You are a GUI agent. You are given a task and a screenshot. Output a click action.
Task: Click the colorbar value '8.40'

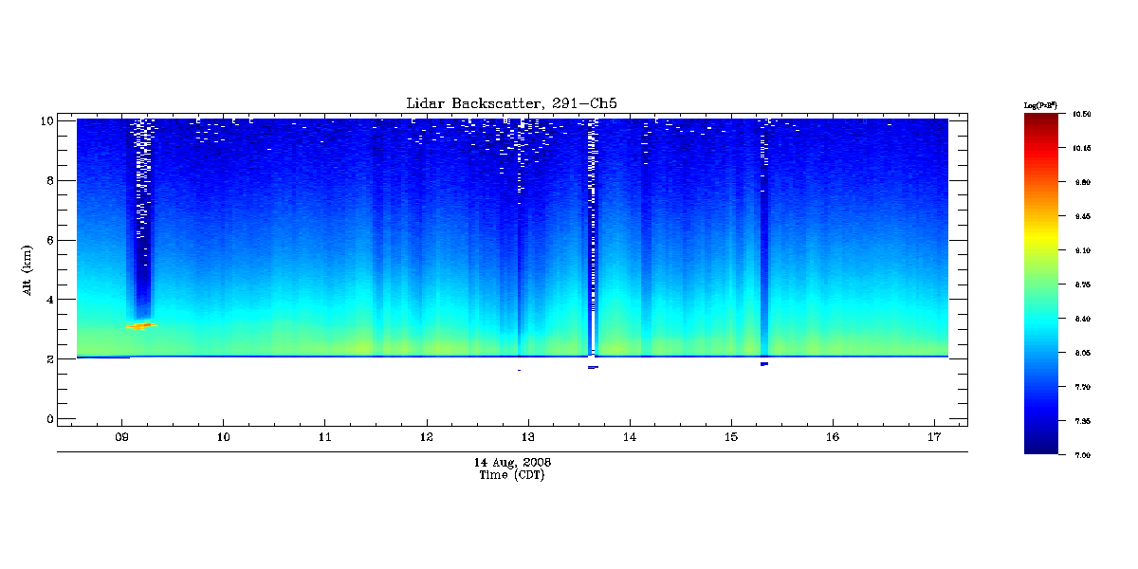1082,319
